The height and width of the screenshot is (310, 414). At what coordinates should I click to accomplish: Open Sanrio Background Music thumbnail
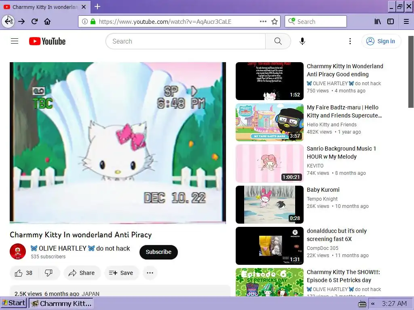[270, 163]
